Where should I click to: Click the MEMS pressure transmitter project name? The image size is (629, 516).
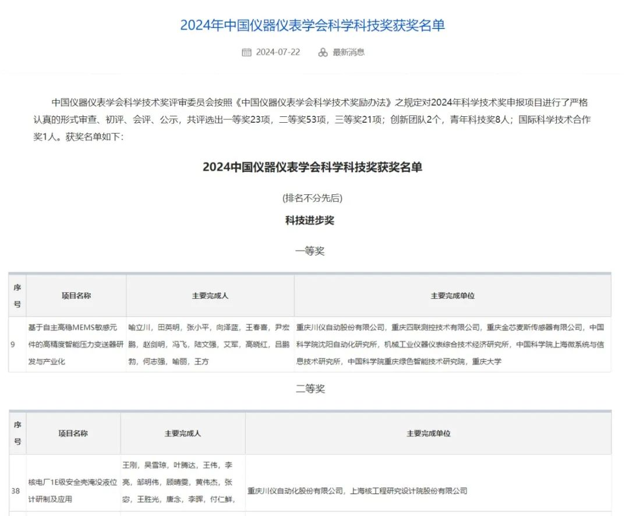[76, 344]
